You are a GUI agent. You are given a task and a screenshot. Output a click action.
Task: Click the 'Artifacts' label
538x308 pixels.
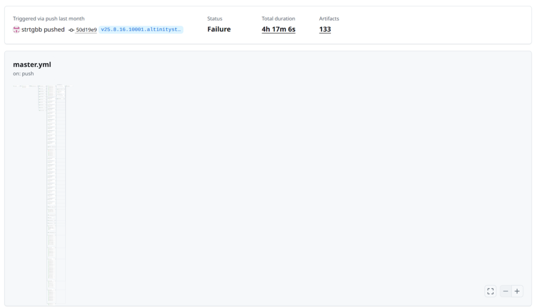tap(329, 18)
